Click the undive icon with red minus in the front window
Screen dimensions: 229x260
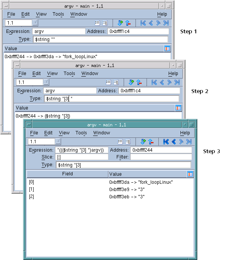pyautogui.click(x=150, y=142)
